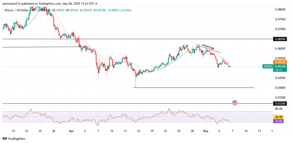This screenshot has height=143, width=292.
Task: Click the high price value H0.05163
Action: [72, 10]
